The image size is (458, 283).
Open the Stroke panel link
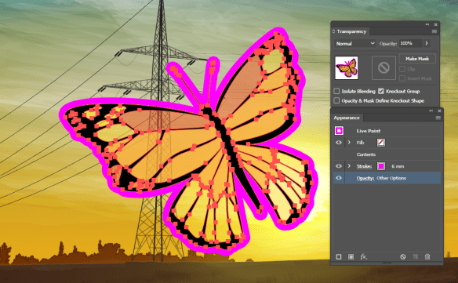364,166
